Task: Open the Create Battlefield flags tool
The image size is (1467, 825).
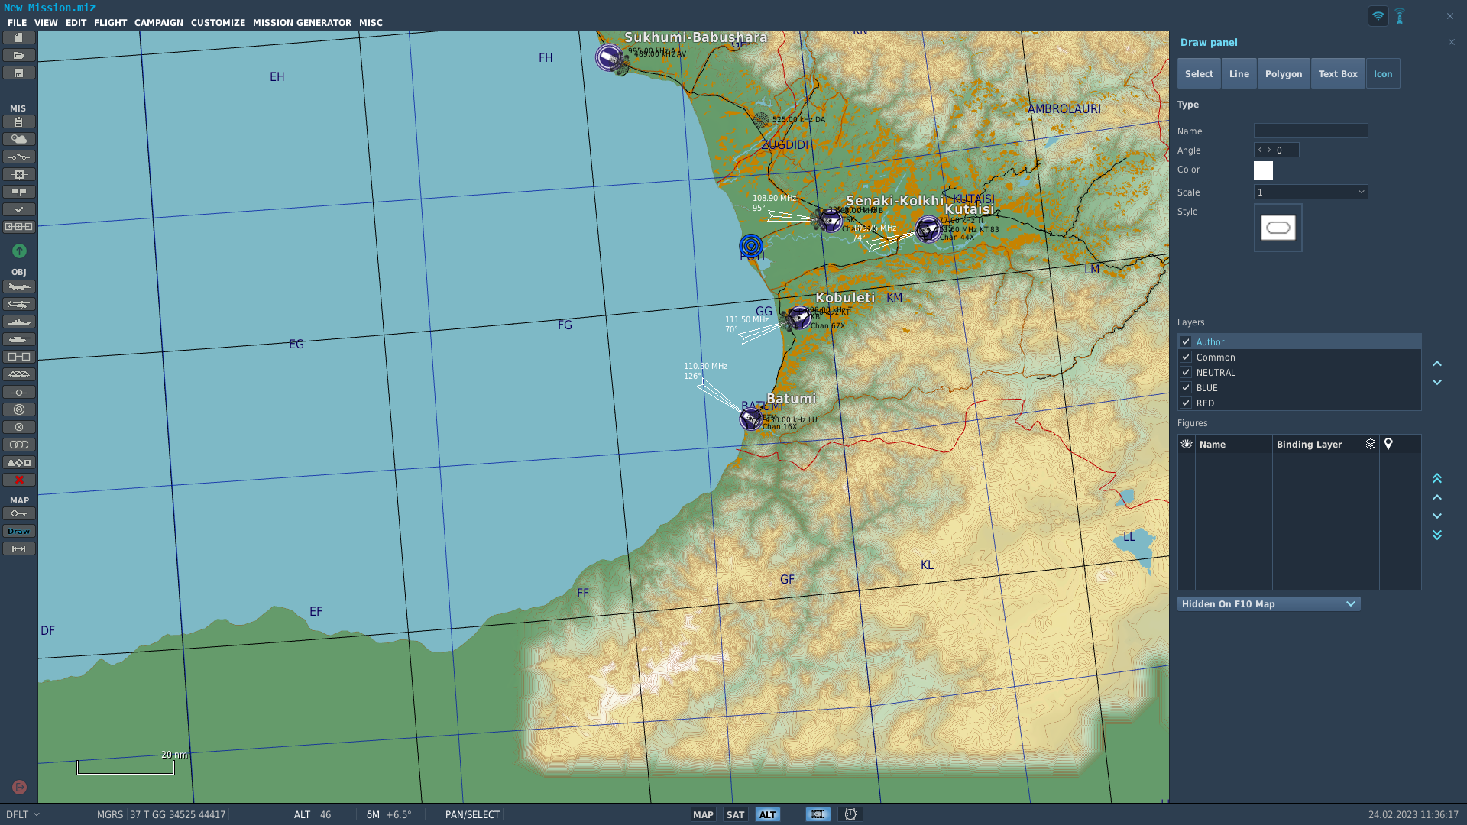Action: pyautogui.click(x=19, y=192)
